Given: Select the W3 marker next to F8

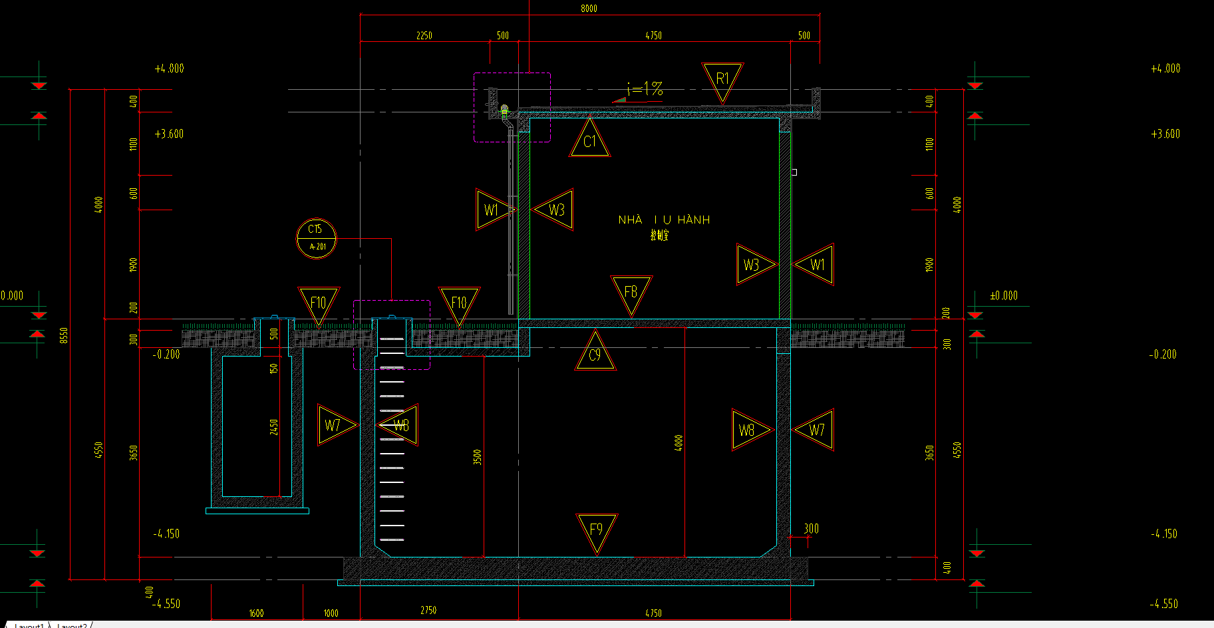Looking at the screenshot, I should (757, 265).
